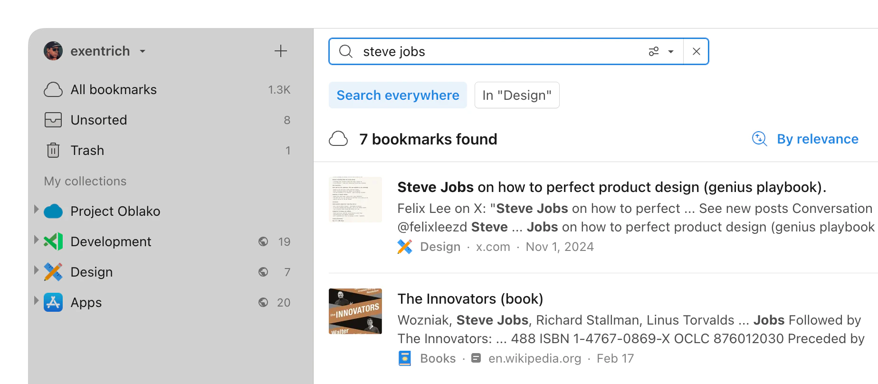Select the Apps collection name
This screenshot has width=878, height=384.
[x=86, y=303]
